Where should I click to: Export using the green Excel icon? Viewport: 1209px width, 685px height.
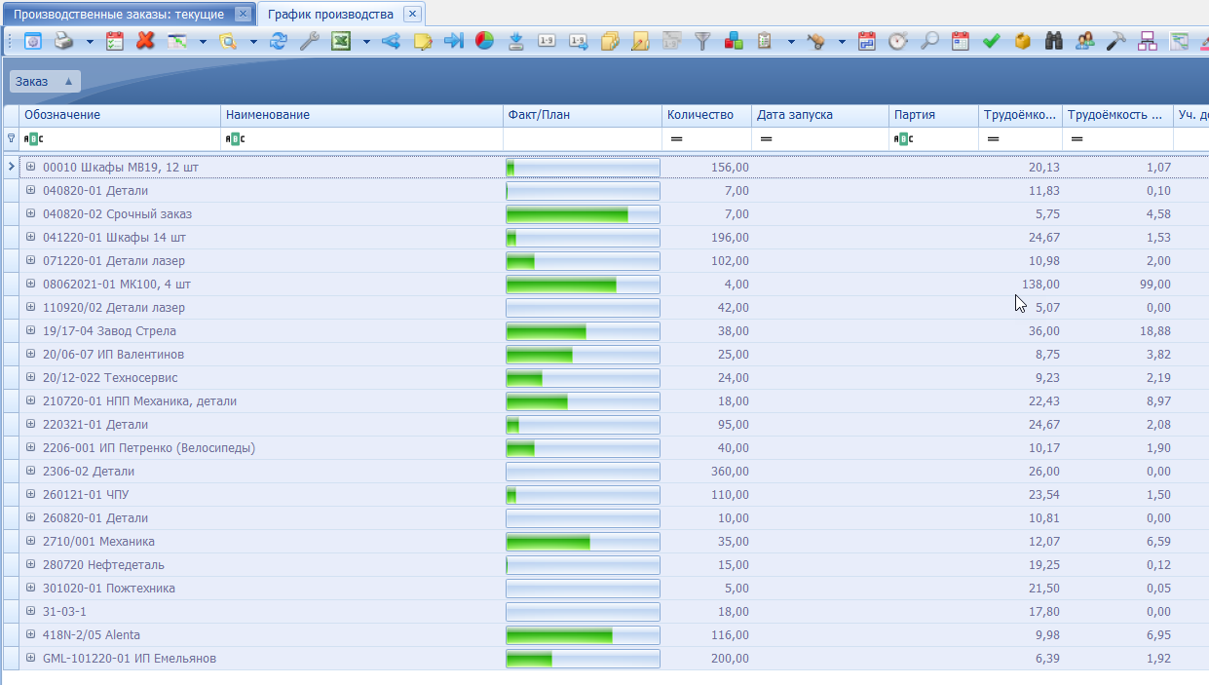[x=340, y=41]
